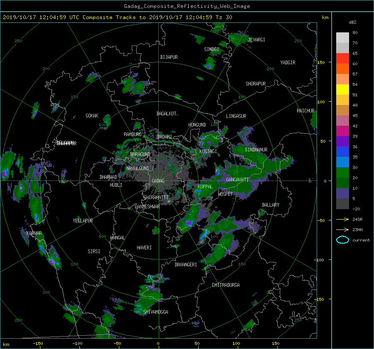Click the KARWAR city label

tap(34, 233)
